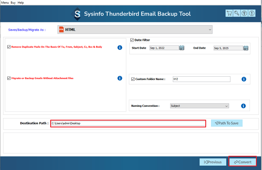Open the Help menu
This screenshot has width=262, height=170.
pos(21,2)
